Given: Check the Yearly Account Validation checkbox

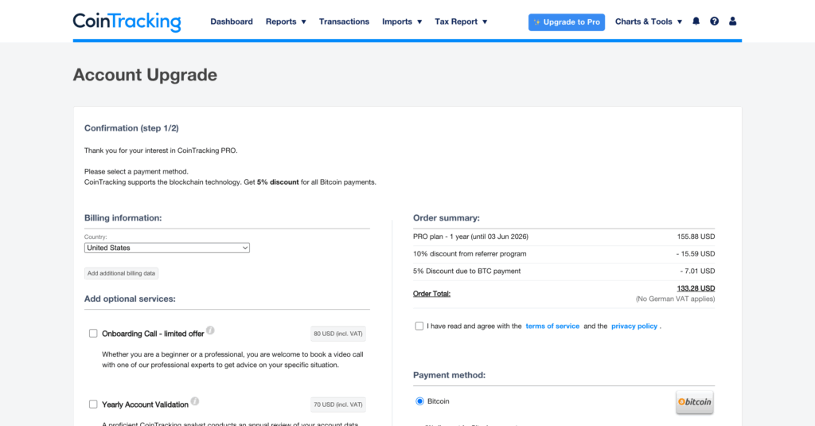Looking at the screenshot, I should (93, 405).
